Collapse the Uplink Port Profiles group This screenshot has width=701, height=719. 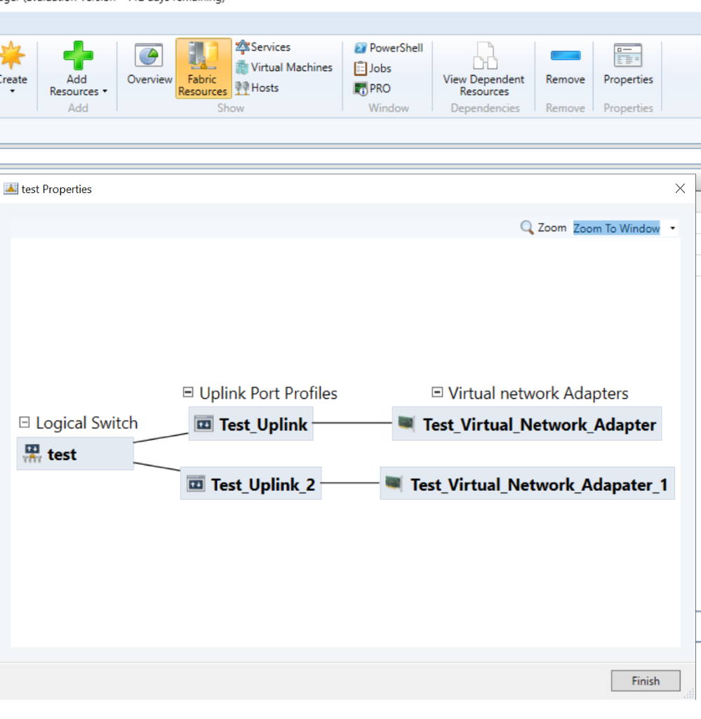188,392
